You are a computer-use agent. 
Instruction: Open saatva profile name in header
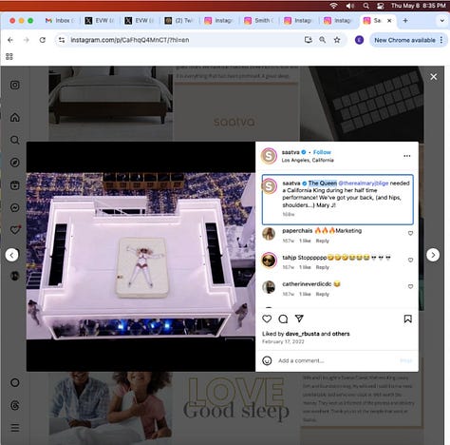[291, 152]
